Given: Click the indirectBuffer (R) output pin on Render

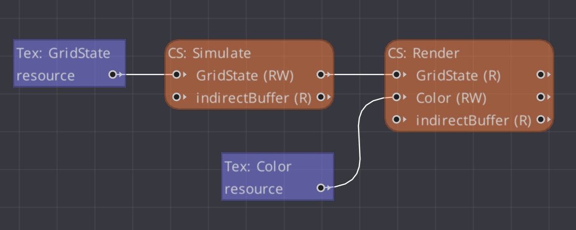Looking at the screenshot, I should (x=540, y=119).
